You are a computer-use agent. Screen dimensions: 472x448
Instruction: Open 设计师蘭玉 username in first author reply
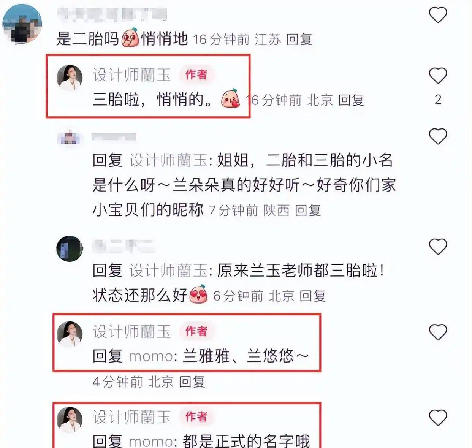point(132,75)
